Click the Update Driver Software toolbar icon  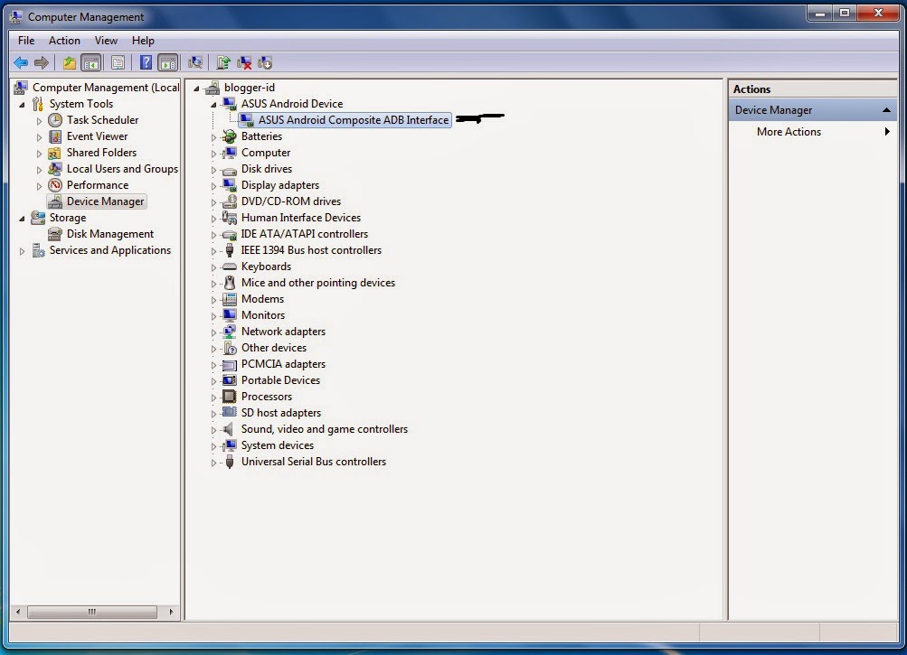point(223,62)
